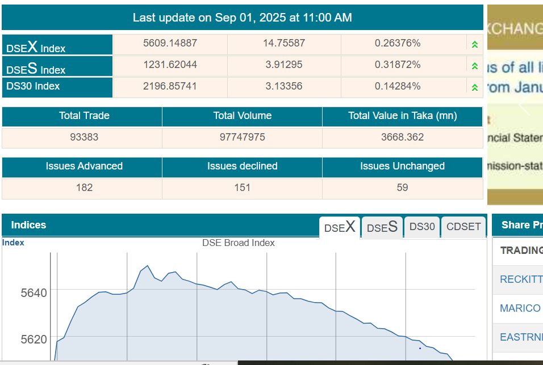
Task: Select the DSEX percentage 0.26376%
Action: pyautogui.click(x=398, y=43)
